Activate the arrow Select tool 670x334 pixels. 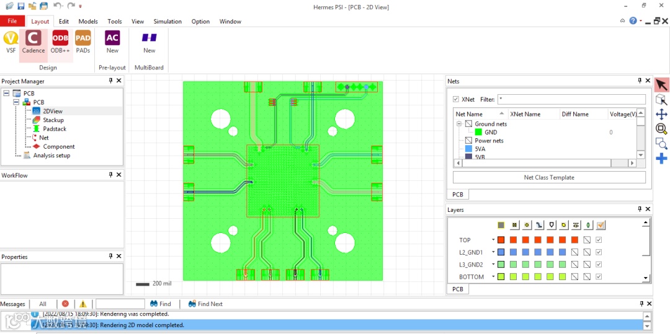point(661,85)
